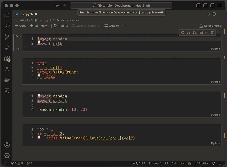Open the Testing flask view
227x167 pixels.
coord(7,69)
